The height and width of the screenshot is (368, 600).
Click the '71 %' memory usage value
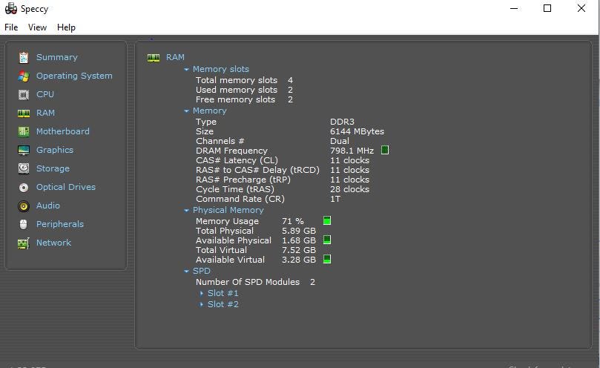293,221
